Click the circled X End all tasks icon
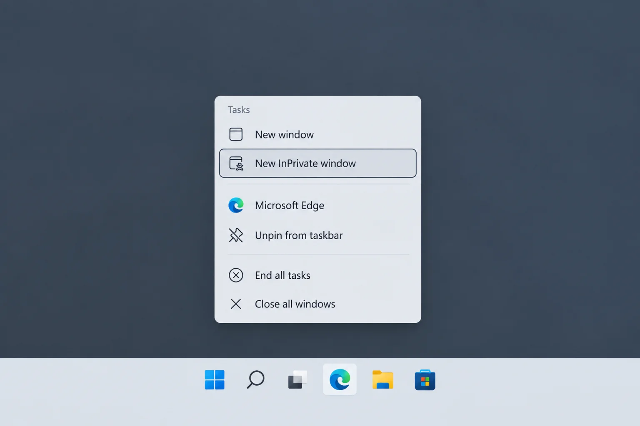Viewport: 640px width, 426px height. pos(236,275)
